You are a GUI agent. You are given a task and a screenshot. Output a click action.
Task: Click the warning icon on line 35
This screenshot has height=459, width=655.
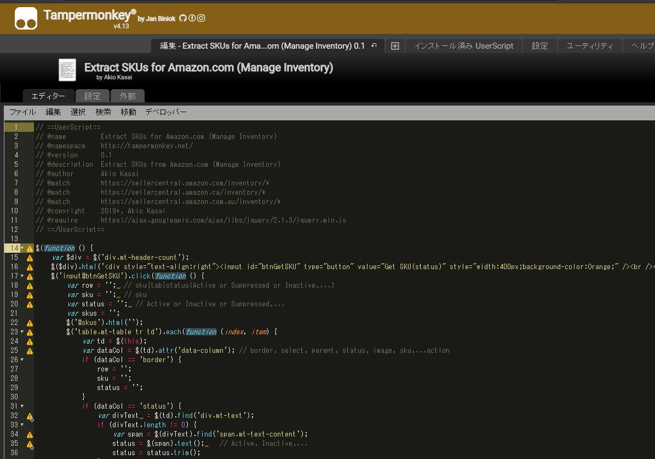click(30, 444)
